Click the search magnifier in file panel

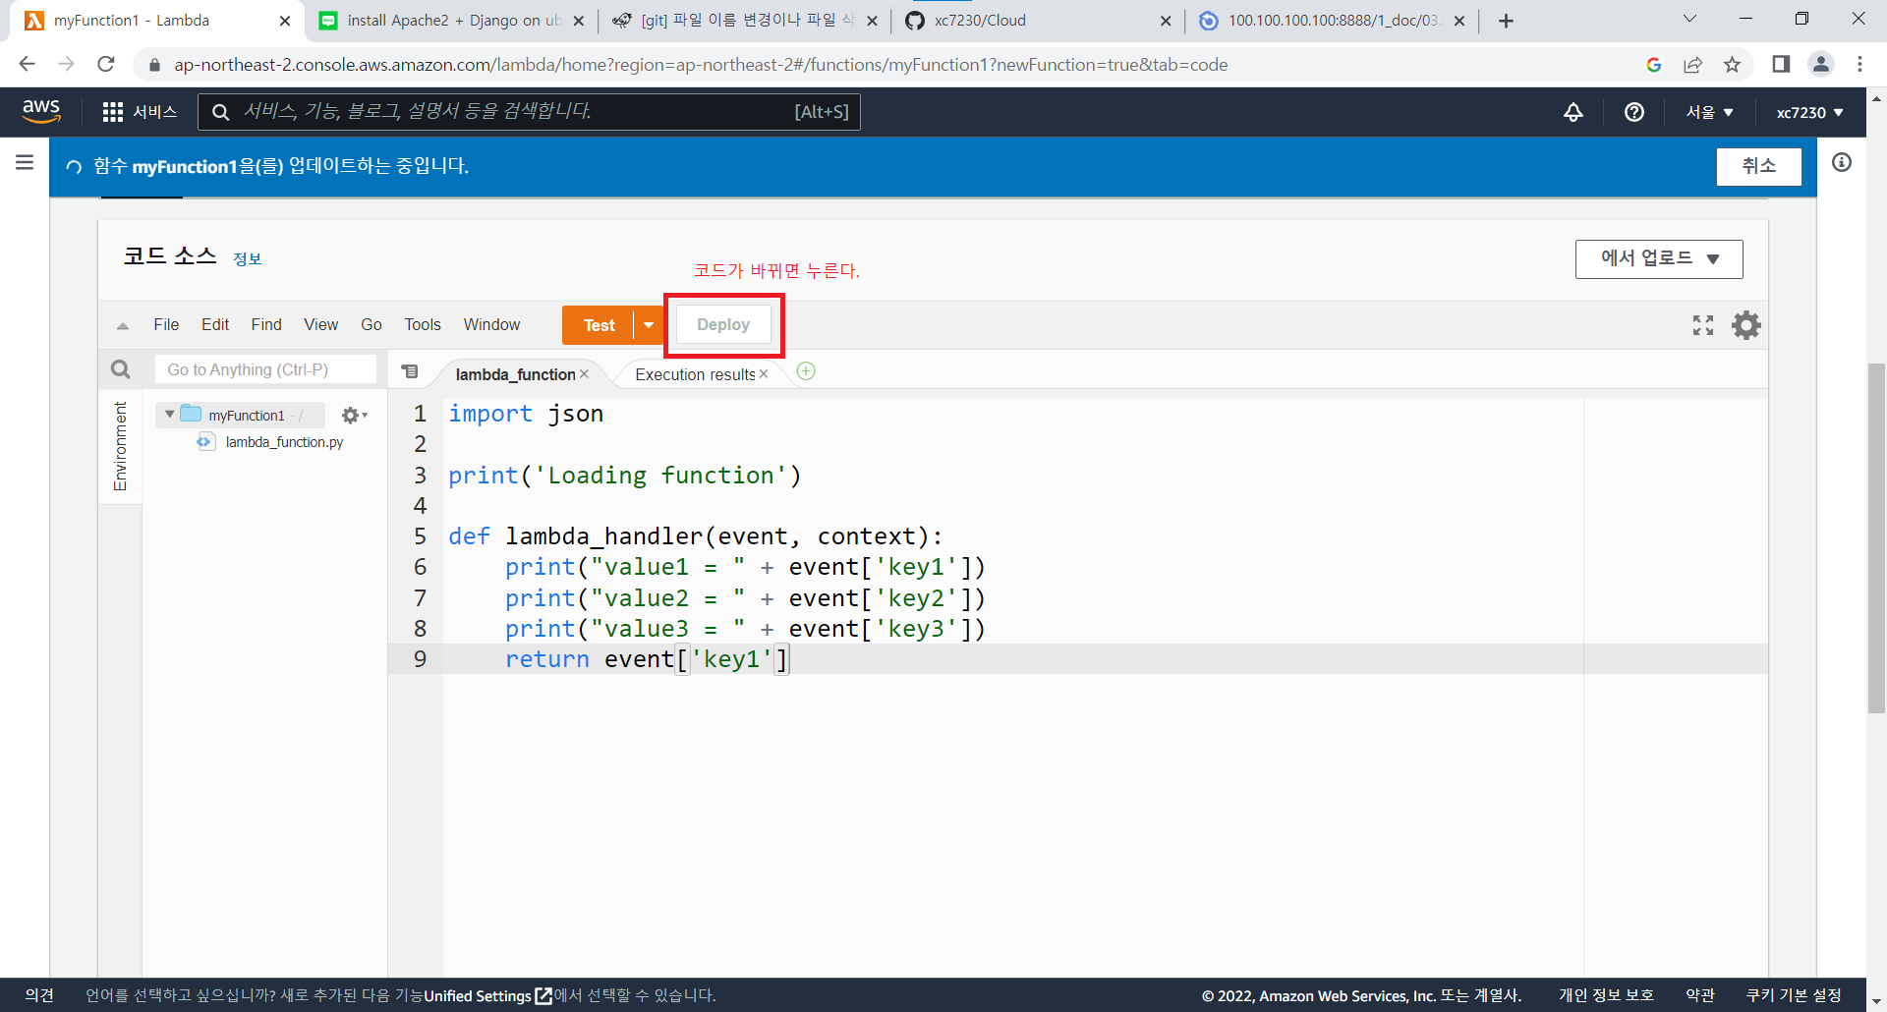pos(121,369)
